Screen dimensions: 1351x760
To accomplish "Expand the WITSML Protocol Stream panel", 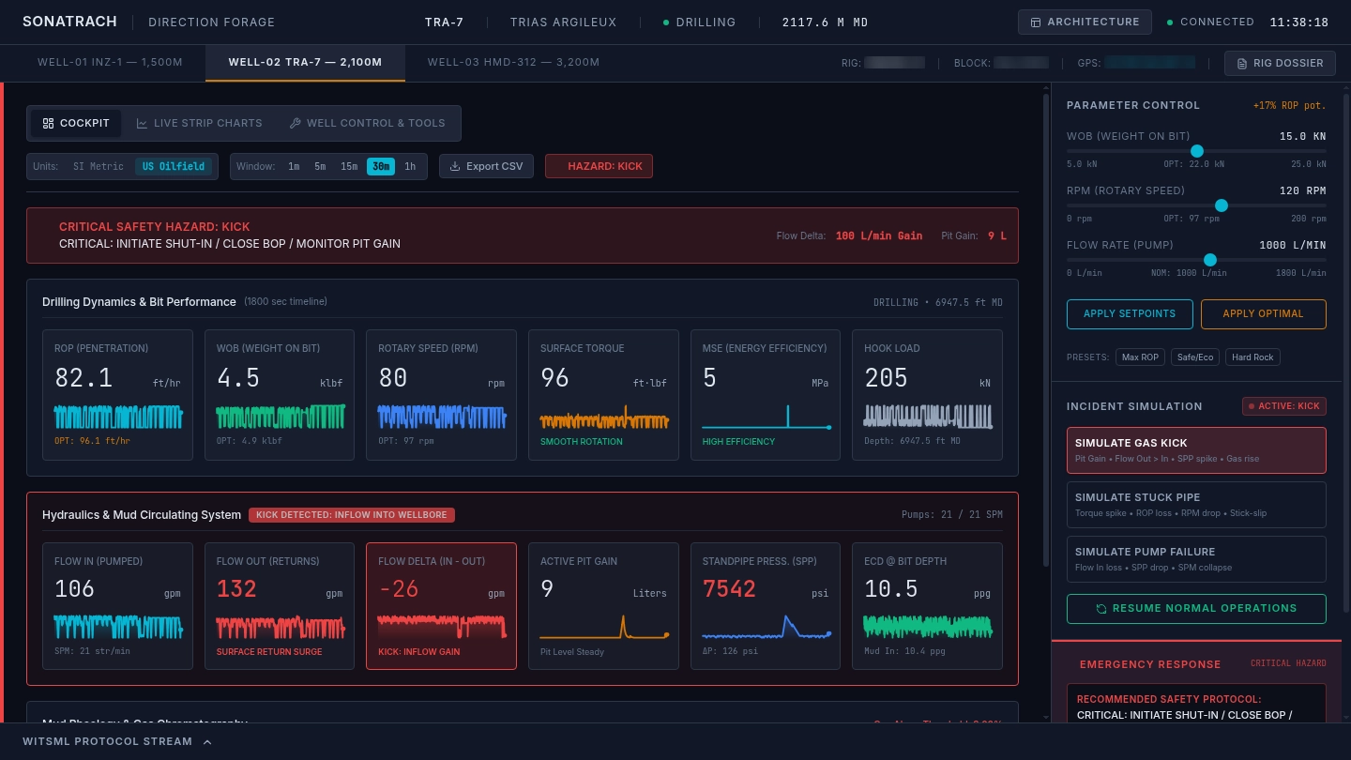I will pos(117,741).
